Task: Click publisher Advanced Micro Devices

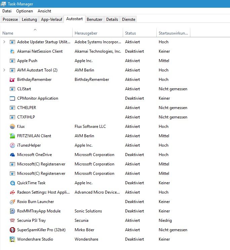Action: 97,192
